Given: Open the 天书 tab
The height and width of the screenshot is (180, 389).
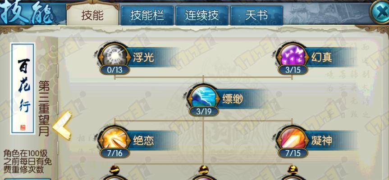Looking at the screenshot, I should 256,16.
